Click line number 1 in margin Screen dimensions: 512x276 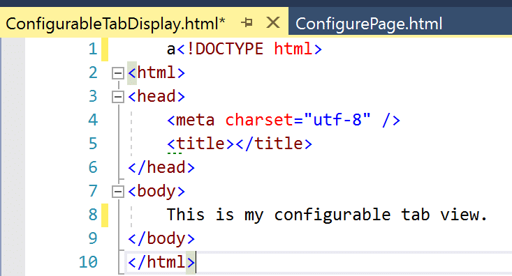[93, 49]
